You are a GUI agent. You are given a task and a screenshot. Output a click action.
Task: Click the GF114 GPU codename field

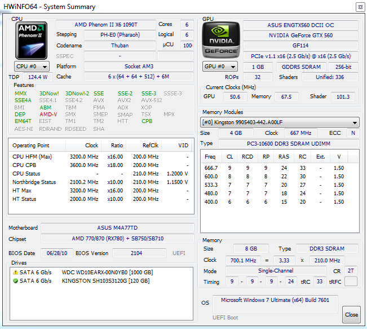pos(301,46)
